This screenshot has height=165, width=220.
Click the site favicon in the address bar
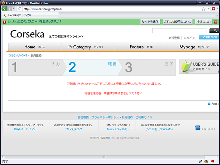20,9
